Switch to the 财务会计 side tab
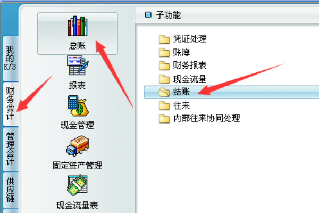The height and width of the screenshot is (213, 319). tap(10, 104)
